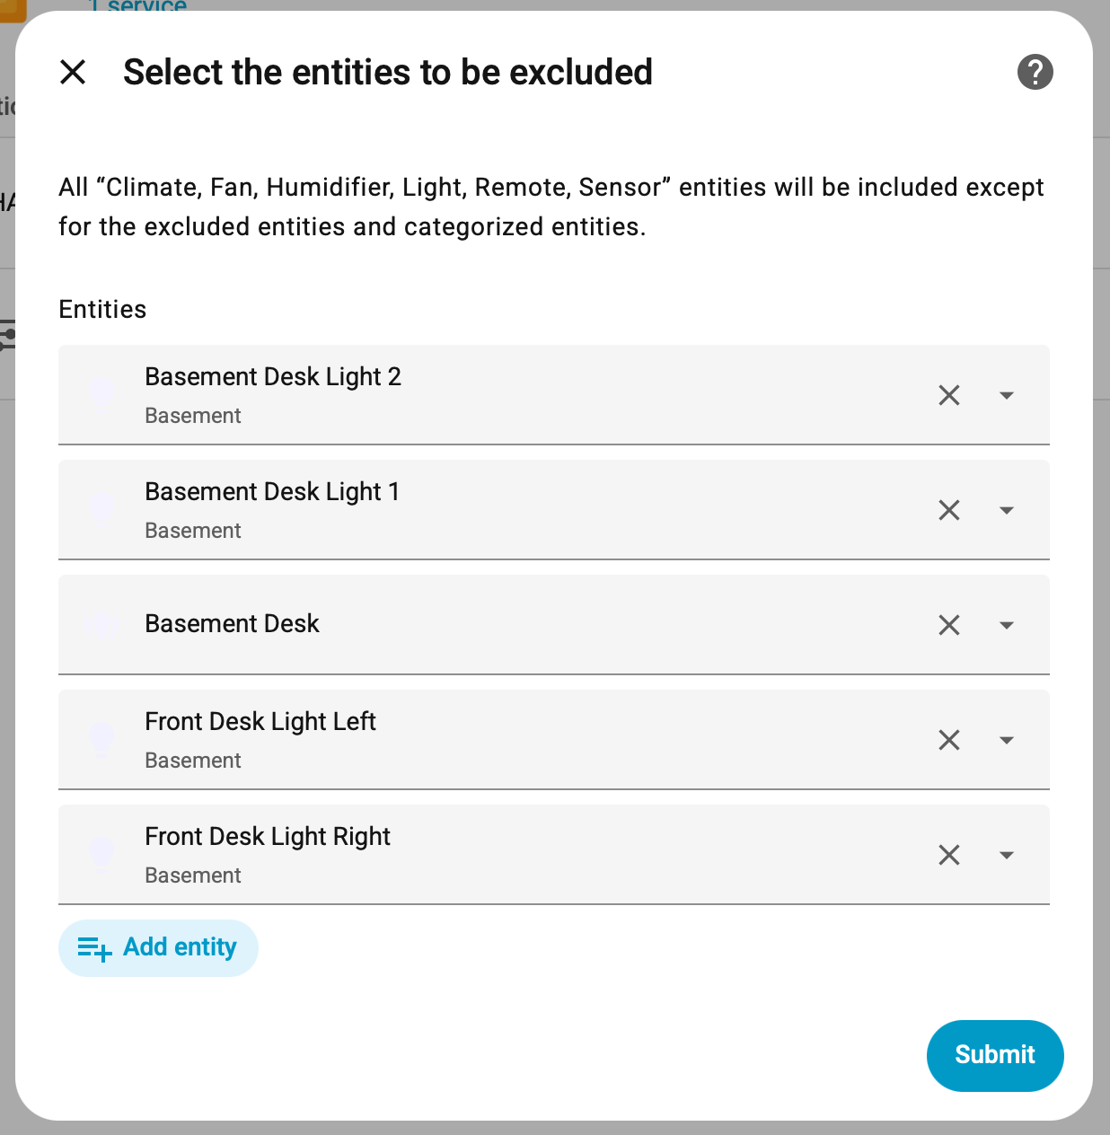Expand Basement Desk Light 2 dropdown
Image resolution: width=1110 pixels, height=1135 pixels.
(x=1007, y=395)
